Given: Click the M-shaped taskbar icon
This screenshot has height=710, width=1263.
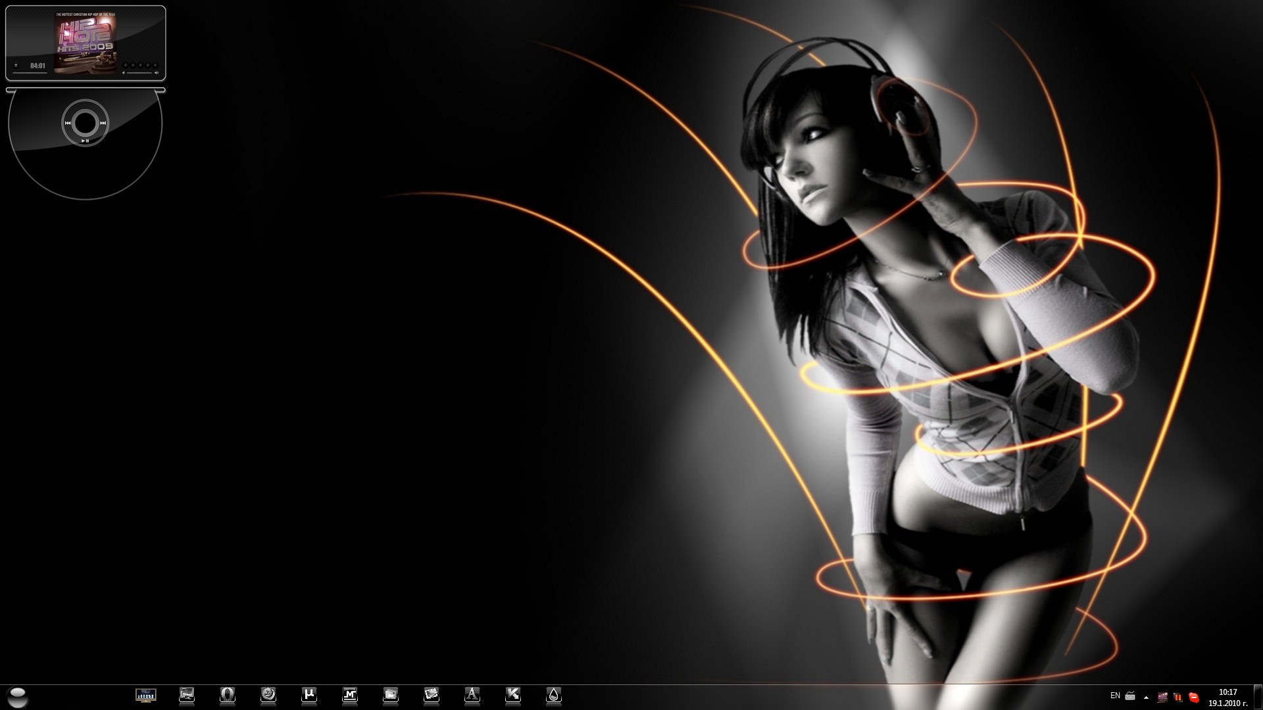Looking at the screenshot, I should tap(350, 694).
